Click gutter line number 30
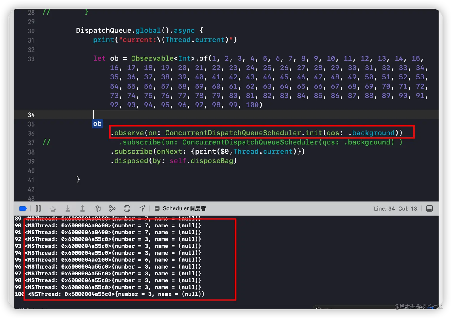Image resolution: width=451 pixels, height=318 pixels. click(x=31, y=31)
